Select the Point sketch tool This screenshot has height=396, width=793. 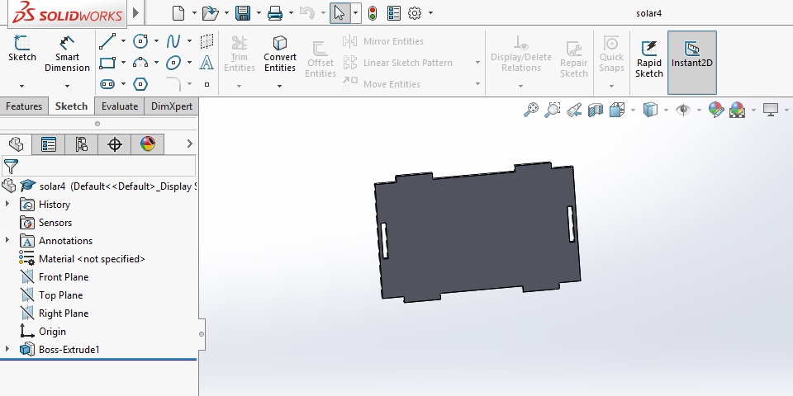[x=207, y=84]
